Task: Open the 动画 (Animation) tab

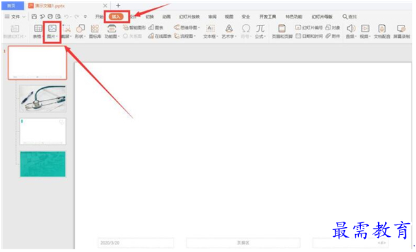Action: [167, 17]
